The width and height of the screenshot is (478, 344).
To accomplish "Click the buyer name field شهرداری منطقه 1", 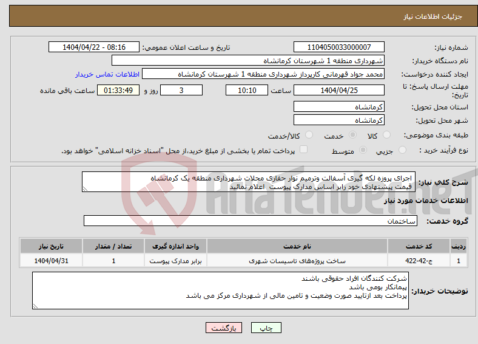I will tap(248, 61).
